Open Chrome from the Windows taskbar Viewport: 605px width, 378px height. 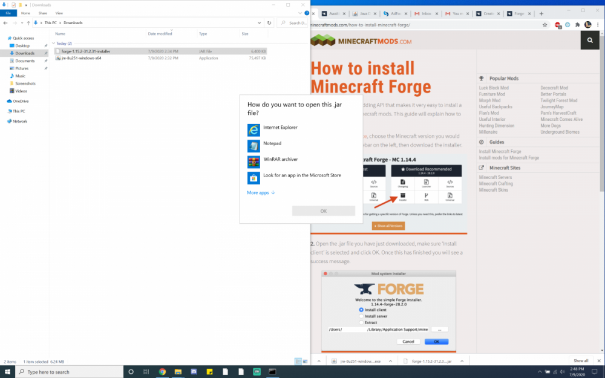point(162,372)
